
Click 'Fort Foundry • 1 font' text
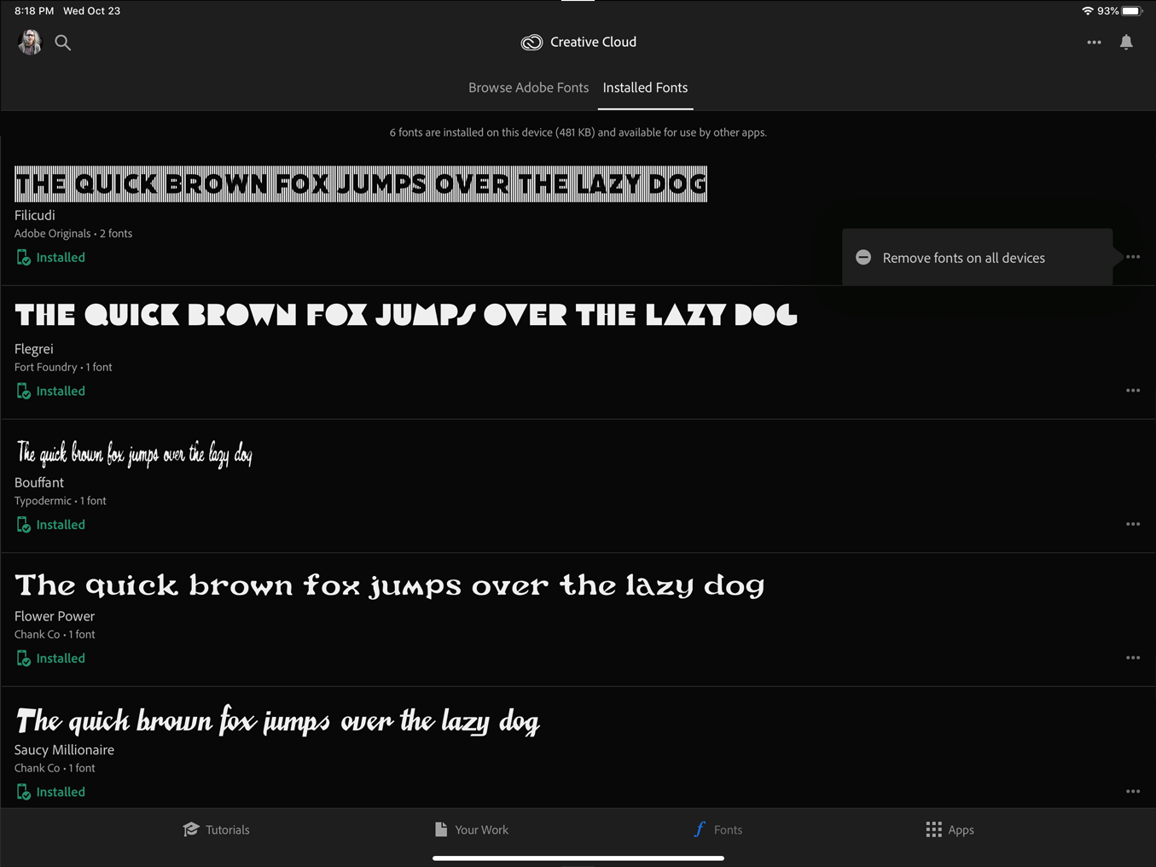click(x=63, y=367)
